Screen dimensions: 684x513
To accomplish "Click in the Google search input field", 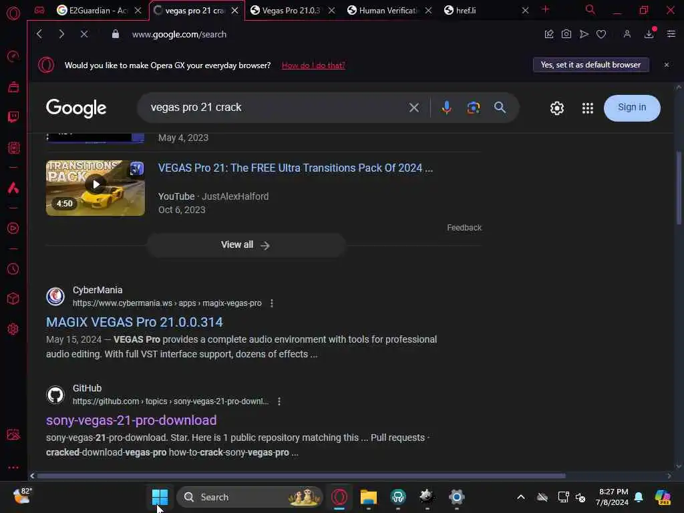I will click(275, 108).
